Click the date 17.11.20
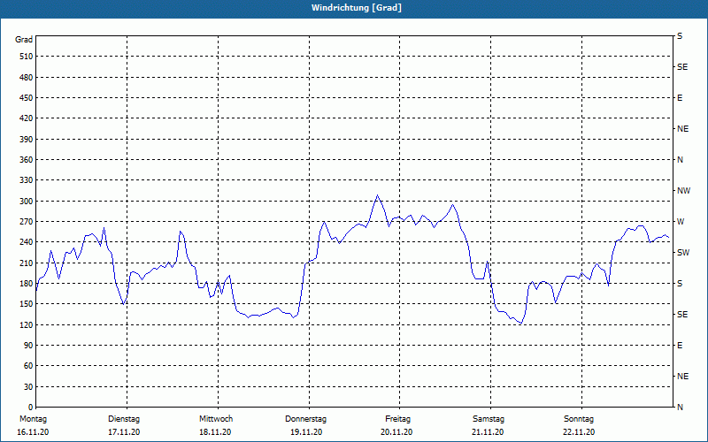 (124, 432)
